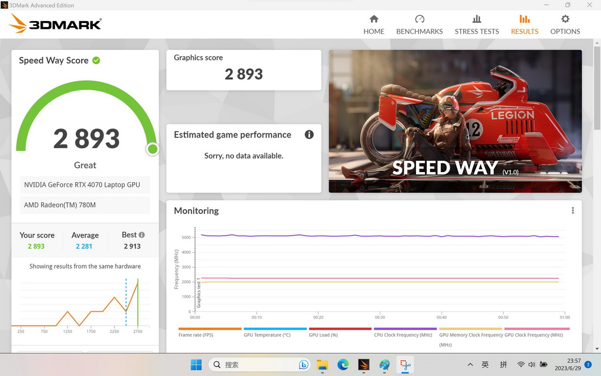Click the Graphics score value 2 893
The width and height of the screenshot is (601, 376).
tap(244, 74)
